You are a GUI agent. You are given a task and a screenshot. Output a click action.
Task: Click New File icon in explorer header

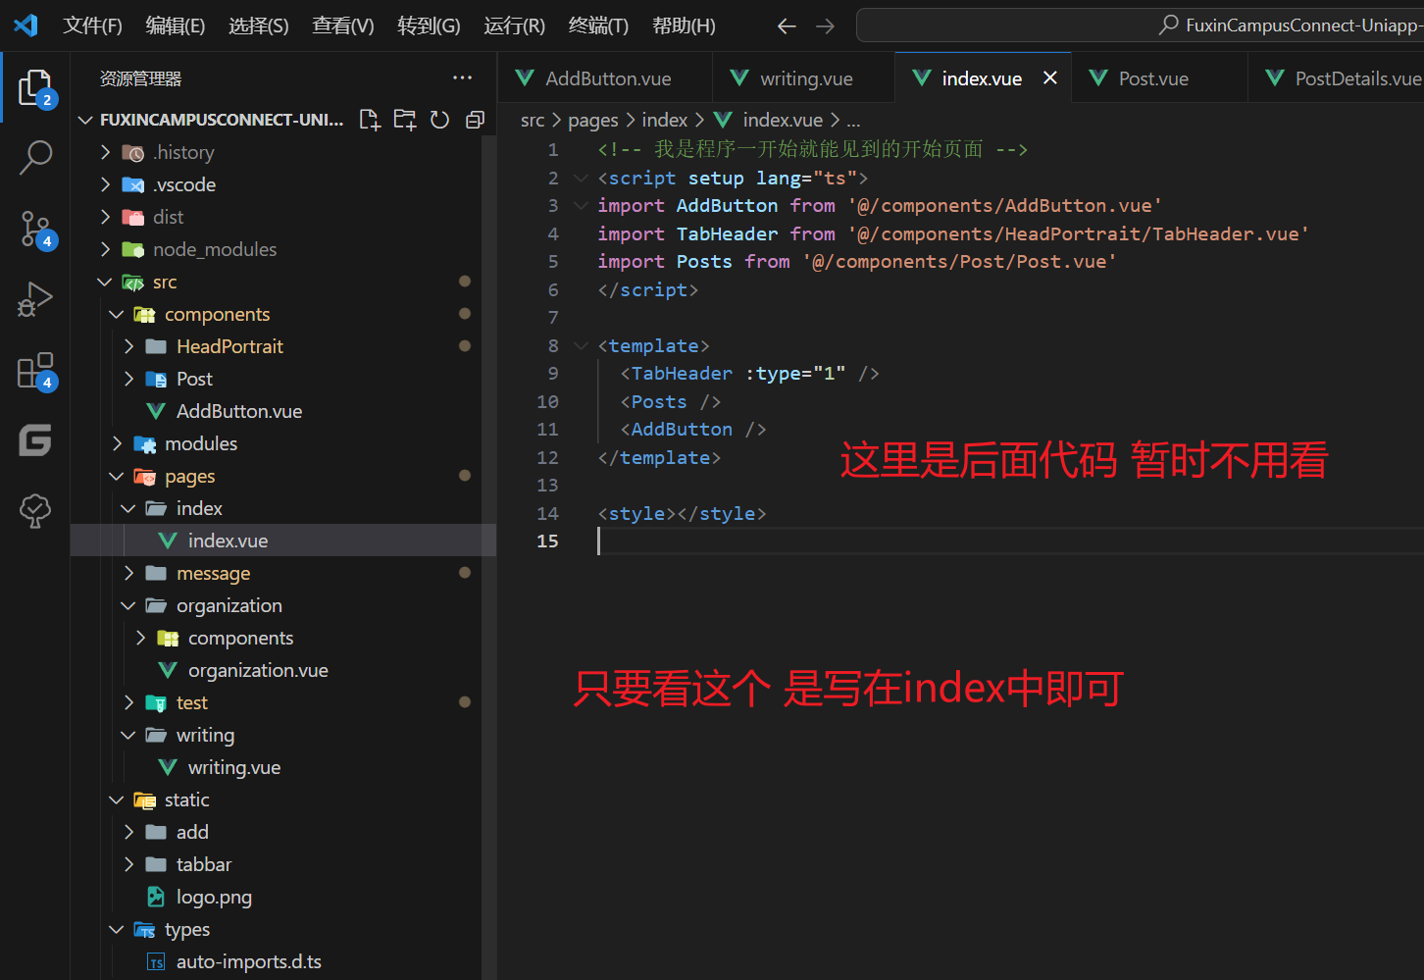tap(370, 120)
